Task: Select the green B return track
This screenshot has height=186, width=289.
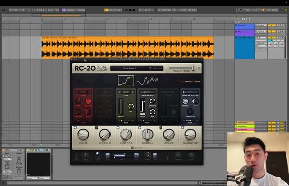Action: [244, 126]
